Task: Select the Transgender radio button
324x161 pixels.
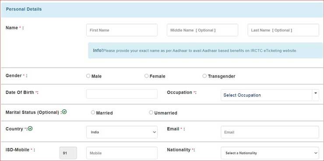Action: (204, 76)
